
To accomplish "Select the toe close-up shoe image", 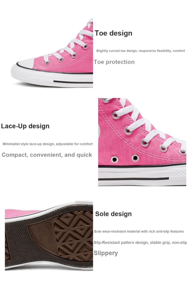I will [52, 53].
